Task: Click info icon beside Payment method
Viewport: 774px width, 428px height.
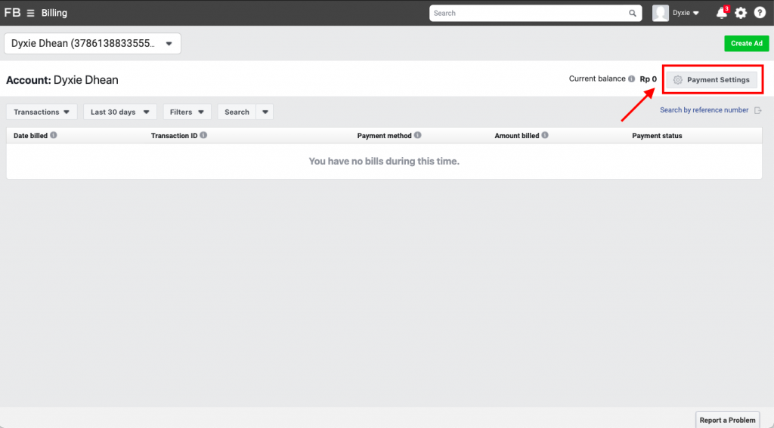Action: [x=418, y=136]
